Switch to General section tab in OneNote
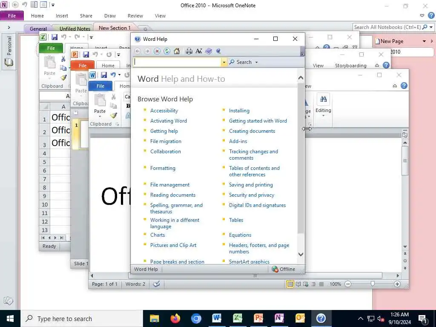 point(38,29)
